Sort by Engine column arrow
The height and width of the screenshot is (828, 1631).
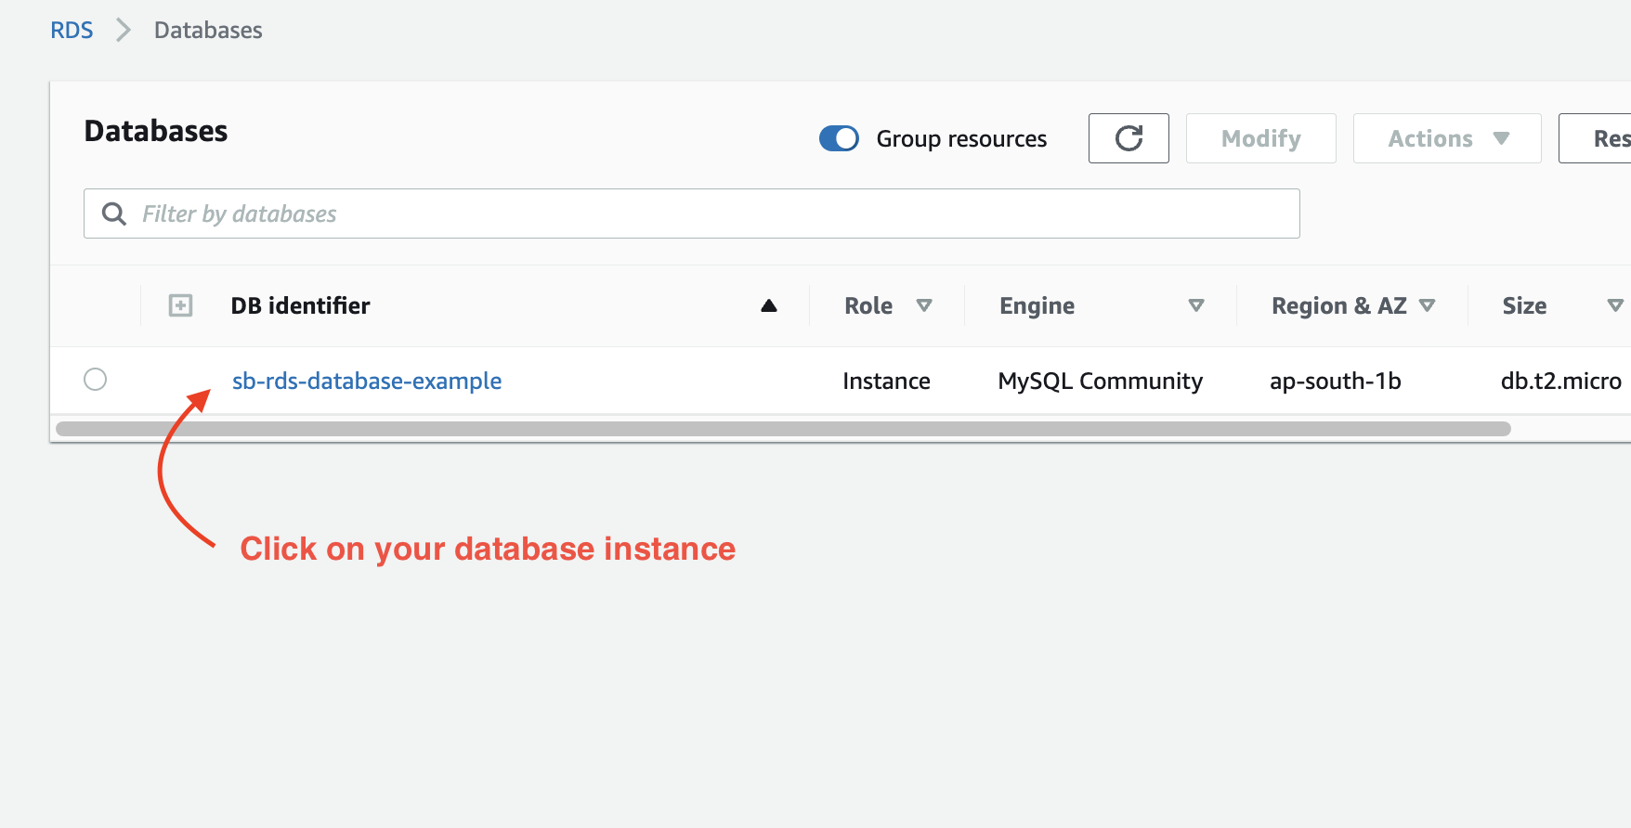point(1196,305)
